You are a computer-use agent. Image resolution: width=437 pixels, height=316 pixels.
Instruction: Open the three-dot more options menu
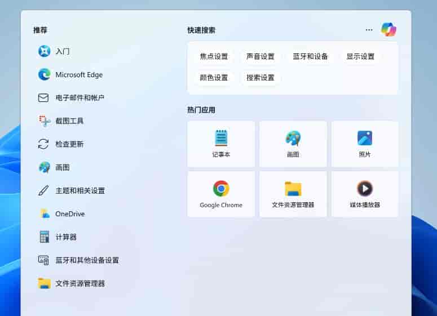369,30
